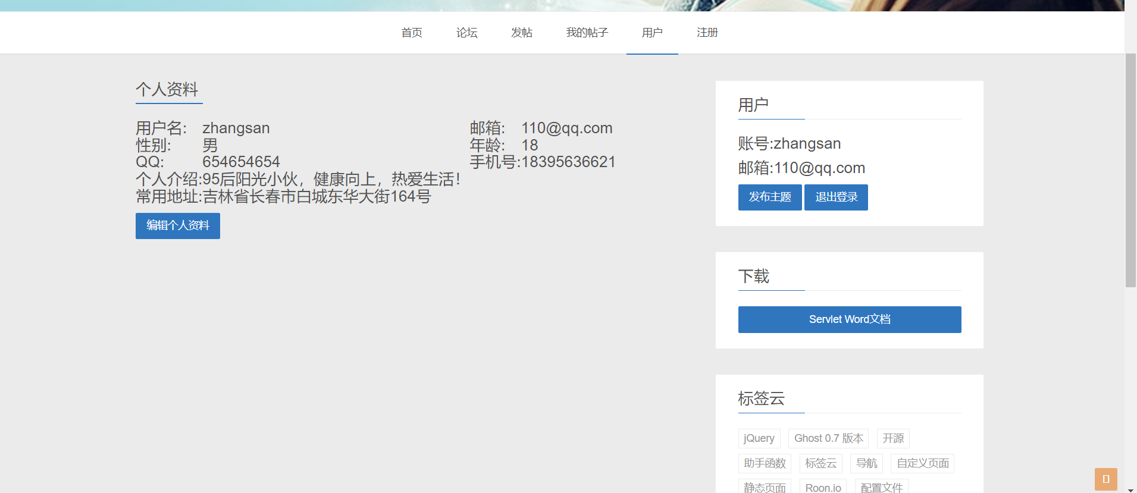Click 邮箱:110@qq.com in the user panel

coord(801,168)
